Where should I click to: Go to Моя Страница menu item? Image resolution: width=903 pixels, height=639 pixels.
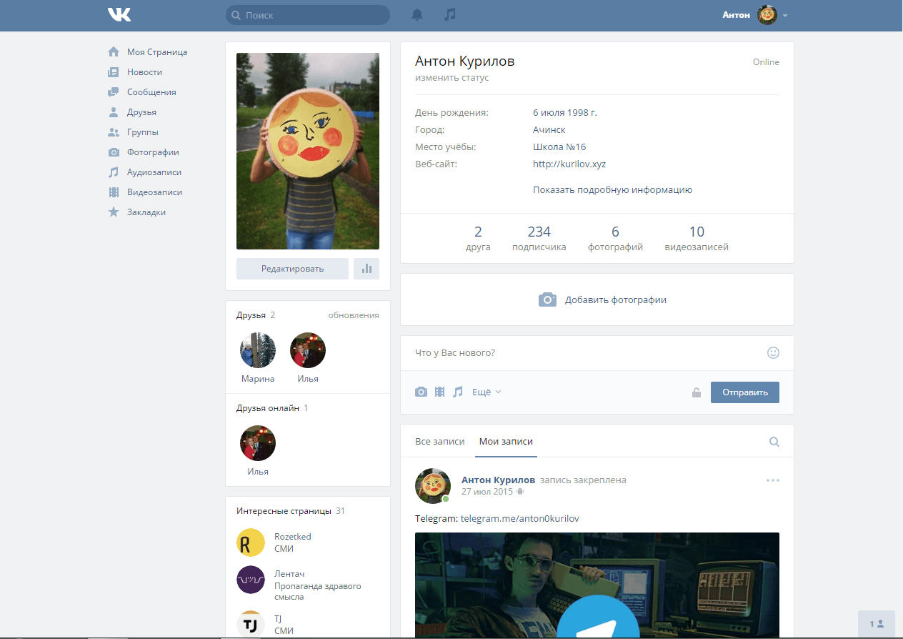coord(157,52)
